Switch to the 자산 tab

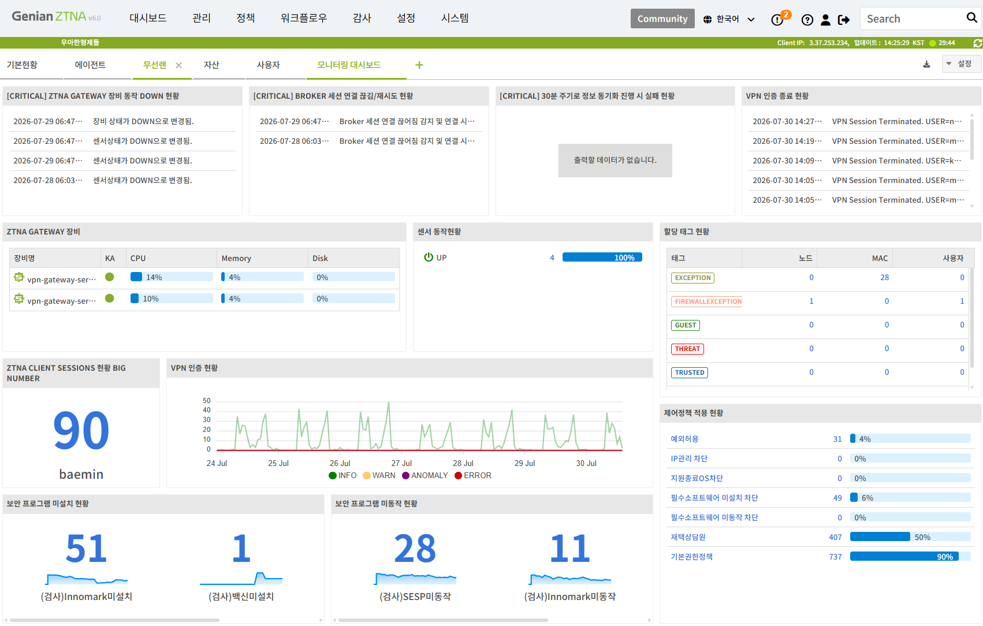coord(211,65)
